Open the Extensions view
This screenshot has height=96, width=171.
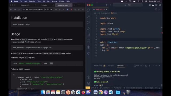pyautogui.click(x=88, y=35)
